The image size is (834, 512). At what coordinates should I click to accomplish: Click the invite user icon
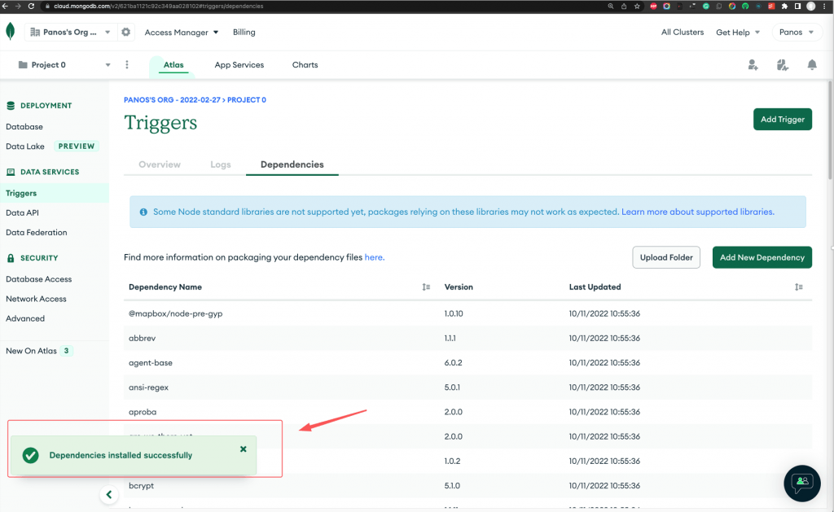[753, 65]
